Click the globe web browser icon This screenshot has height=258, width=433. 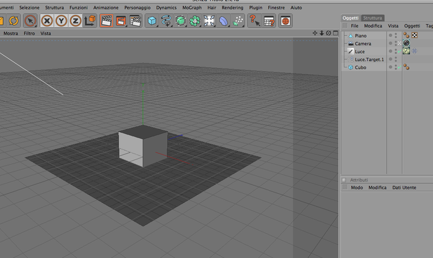(286, 20)
